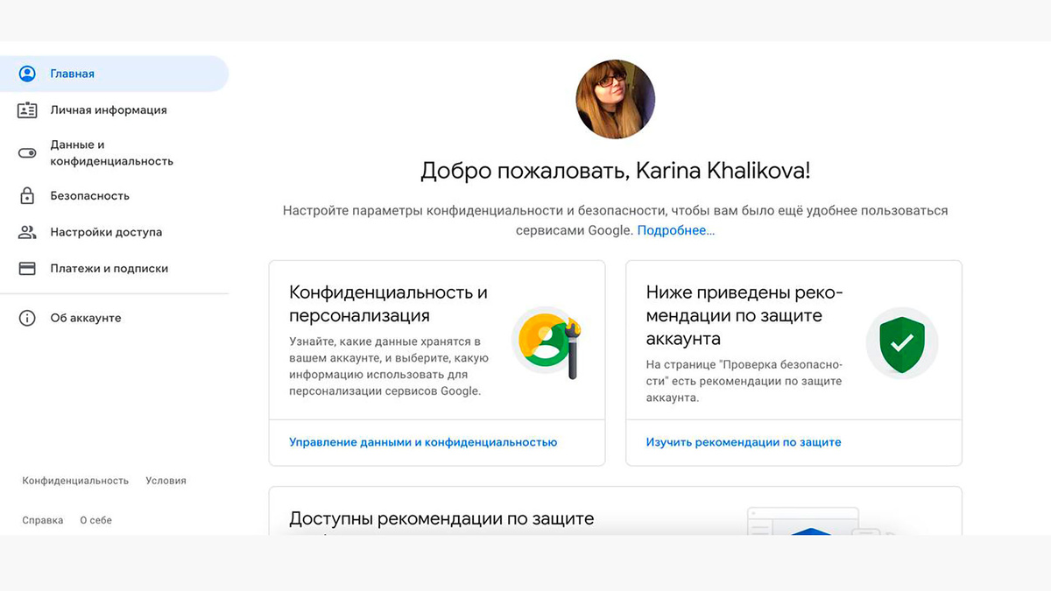
Task: Select the Об аккаунте info icon
Action: [26, 317]
